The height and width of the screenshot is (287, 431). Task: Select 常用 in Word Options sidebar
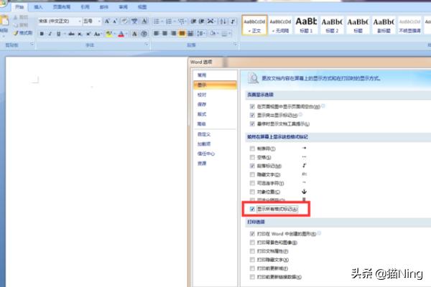[x=202, y=75]
